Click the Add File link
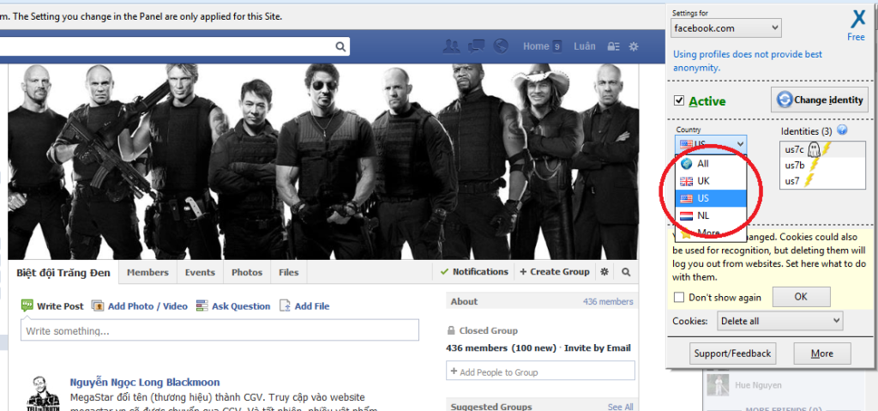The width and height of the screenshot is (878, 411). click(x=312, y=306)
